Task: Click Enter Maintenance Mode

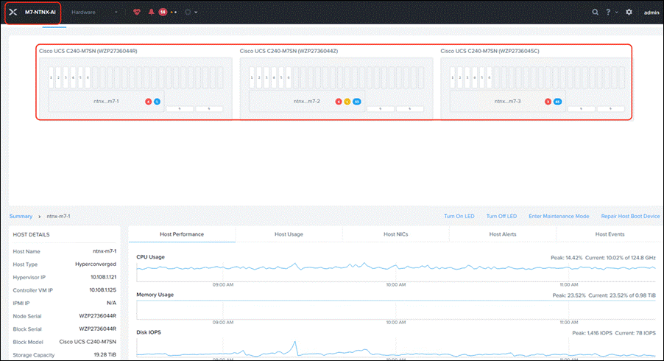Action: point(559,216)
